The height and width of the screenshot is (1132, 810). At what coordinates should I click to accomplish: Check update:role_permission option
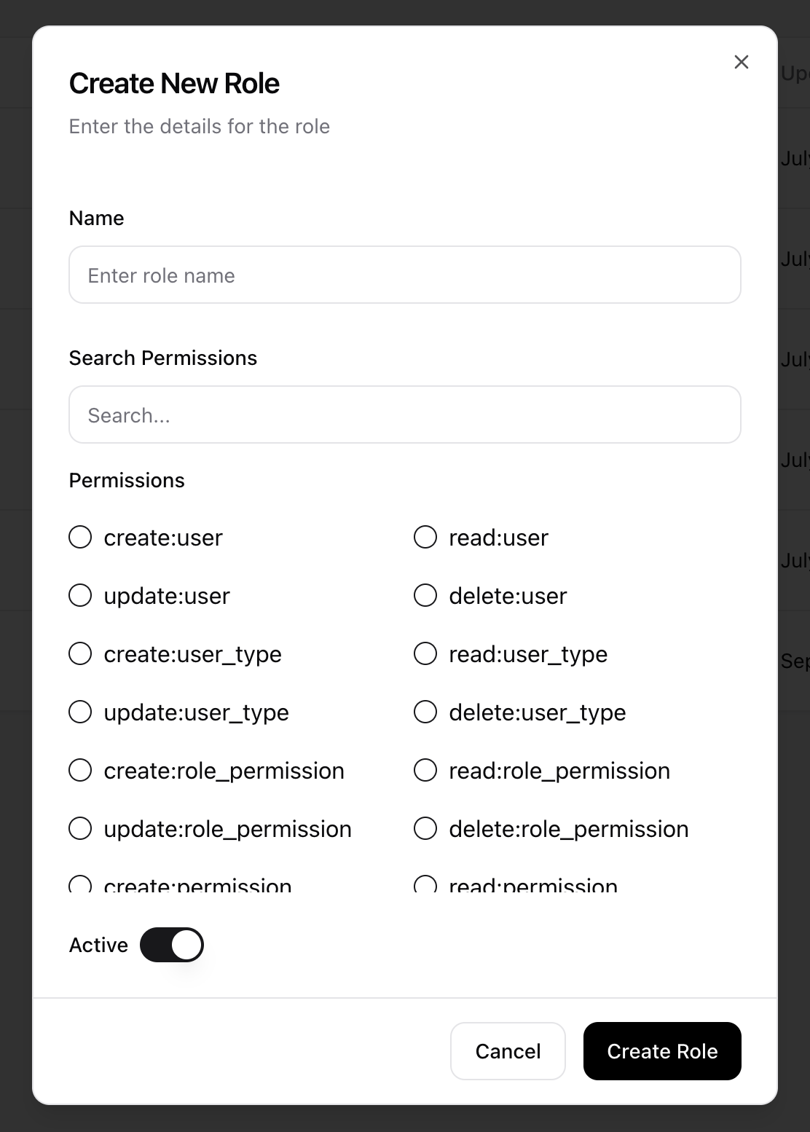coord(80,829)
